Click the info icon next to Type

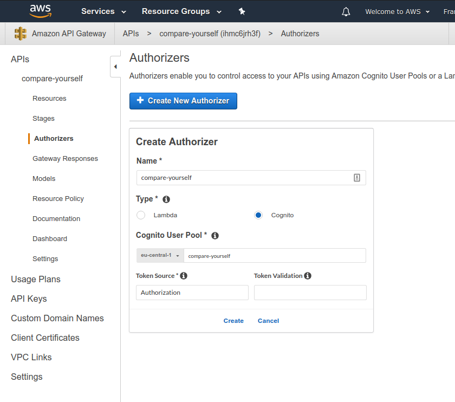166,199
